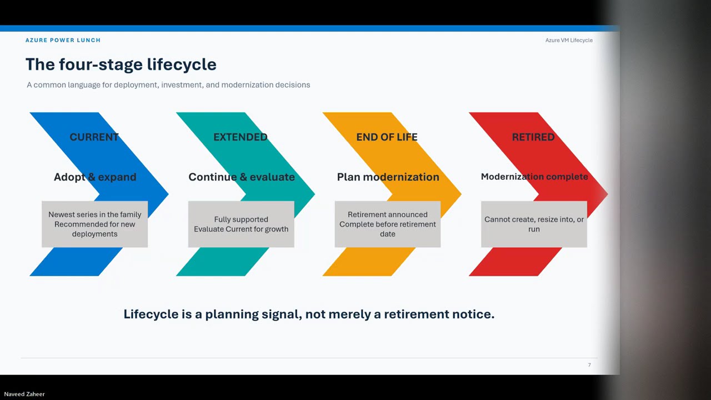Click the "Naveed Zaheer" presenter name
Image resolution: width=711 pixels, height=400 pixels.
(x=24, y=394)
